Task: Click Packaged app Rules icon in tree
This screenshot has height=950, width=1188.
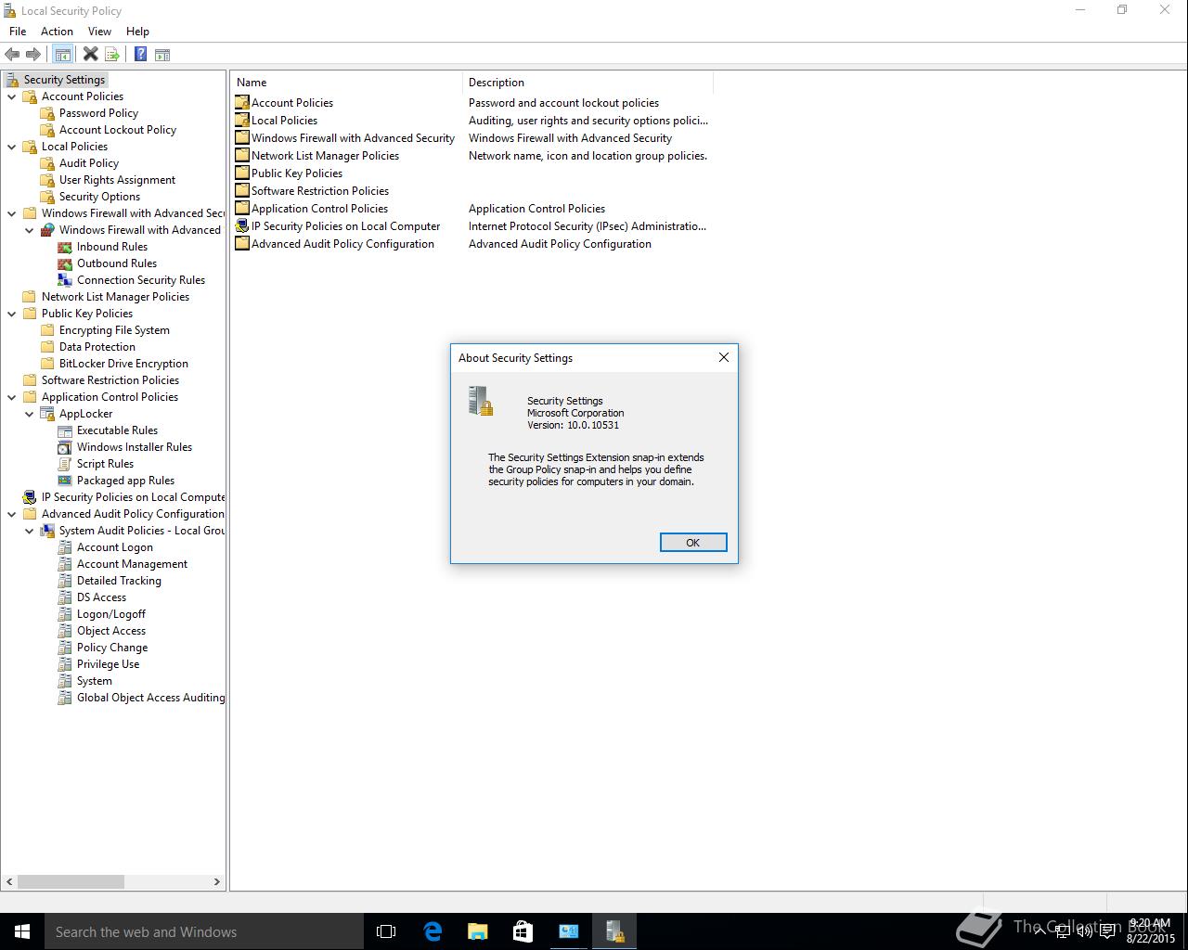Action: coord(65,481)
